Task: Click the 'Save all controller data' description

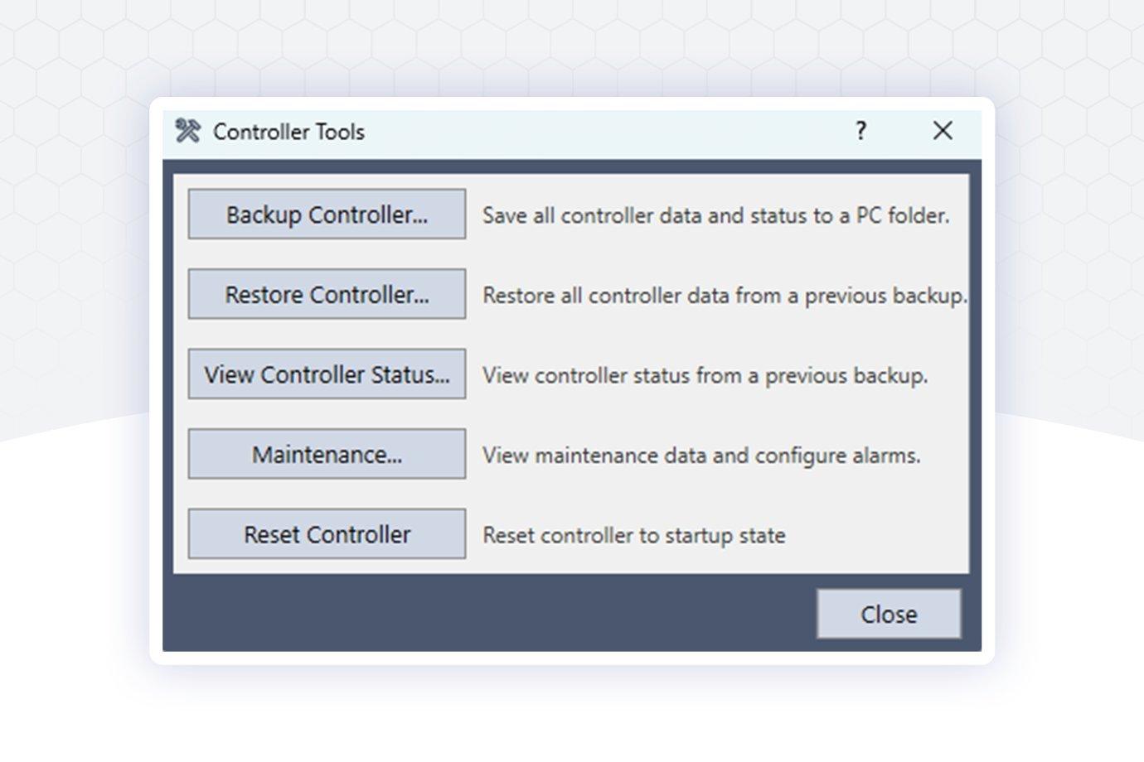Action: pyautogui.click(x=715, y=215)
